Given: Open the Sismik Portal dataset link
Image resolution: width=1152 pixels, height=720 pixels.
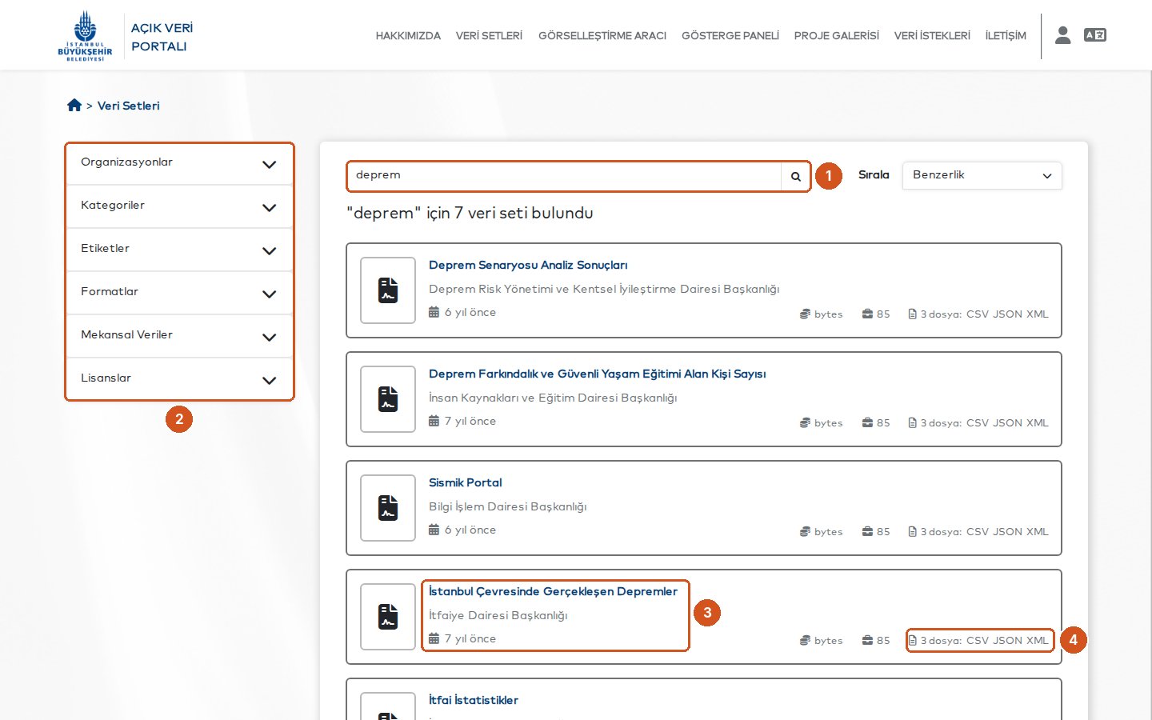Looking at the screenshot, I should (x=466, y=482).
